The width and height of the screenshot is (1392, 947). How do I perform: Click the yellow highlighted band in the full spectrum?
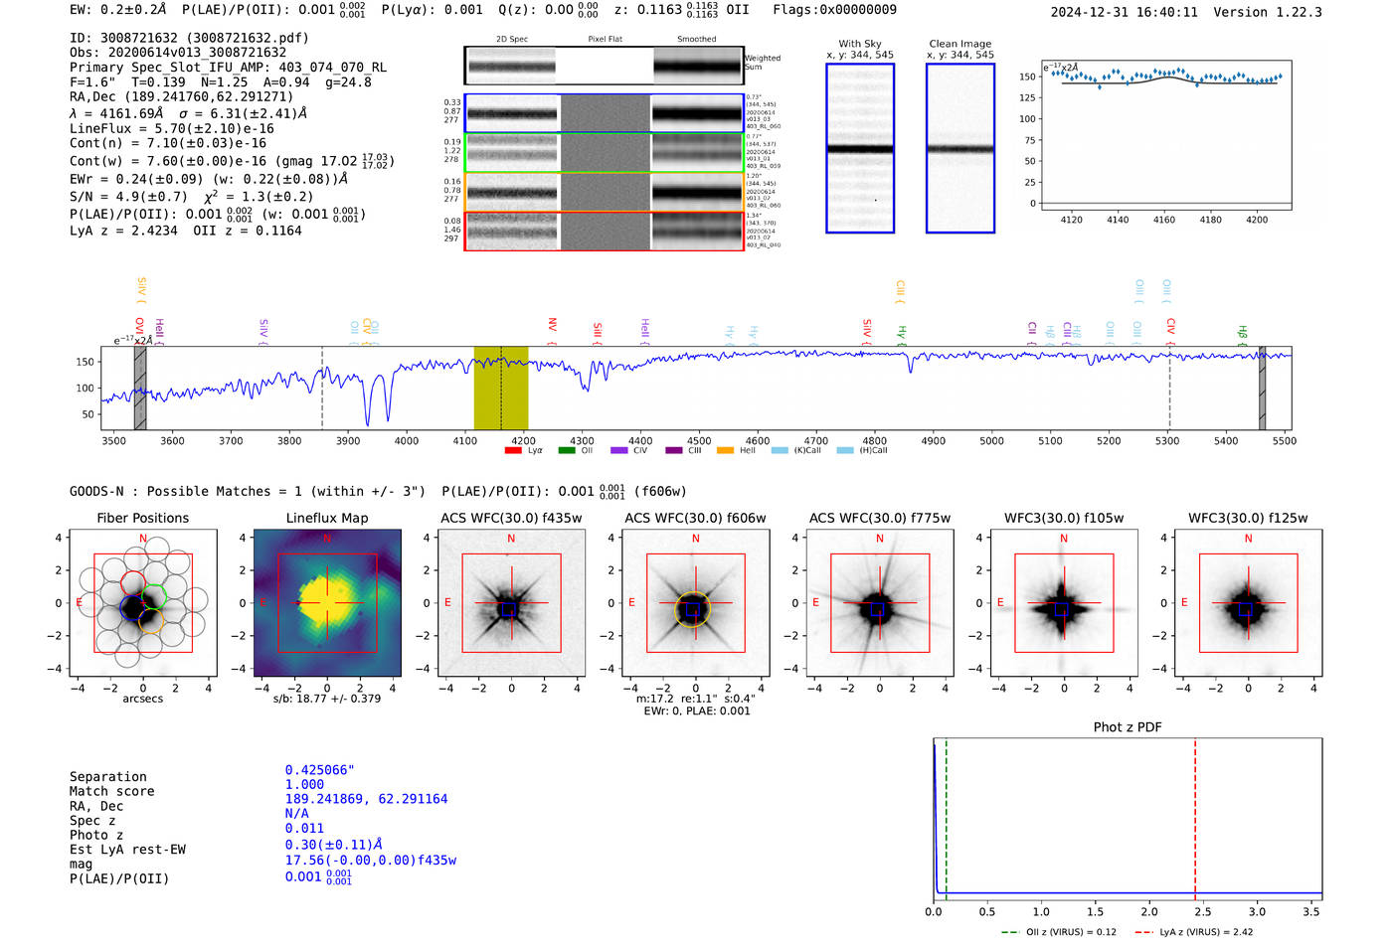click(x=501, y=388)
